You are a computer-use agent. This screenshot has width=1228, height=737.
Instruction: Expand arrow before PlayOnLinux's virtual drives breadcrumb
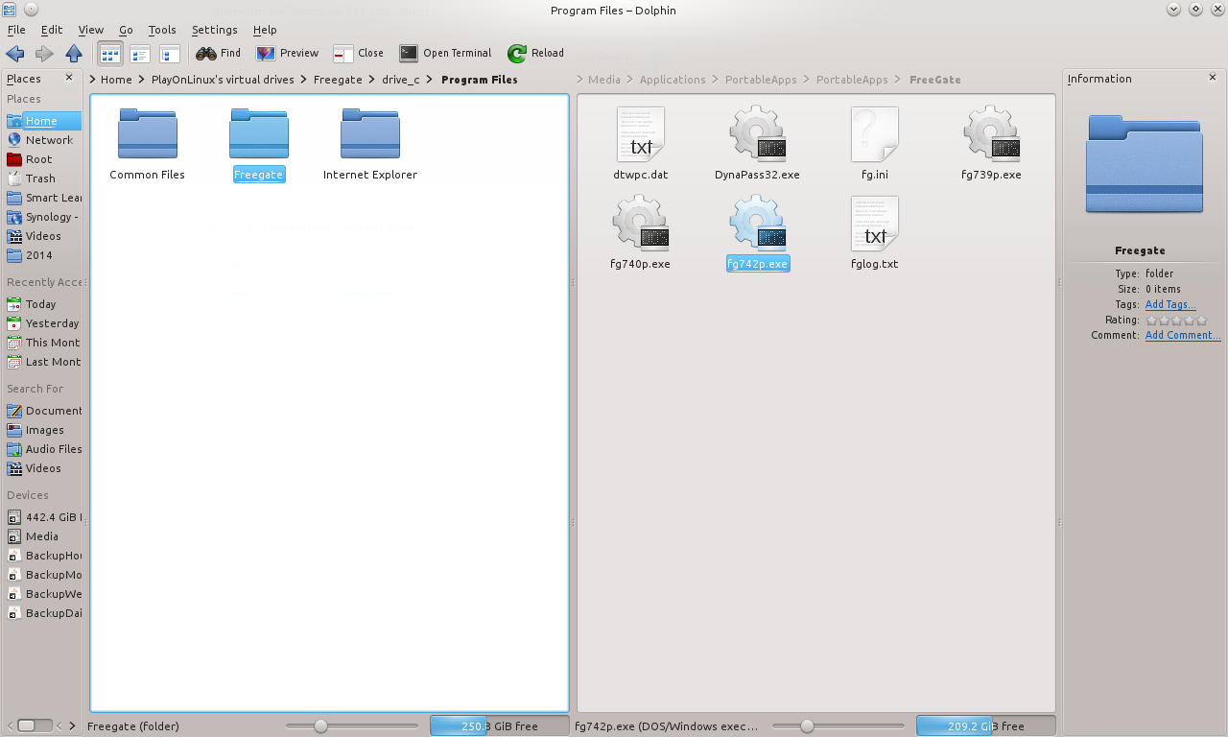[x=141, y=80]
